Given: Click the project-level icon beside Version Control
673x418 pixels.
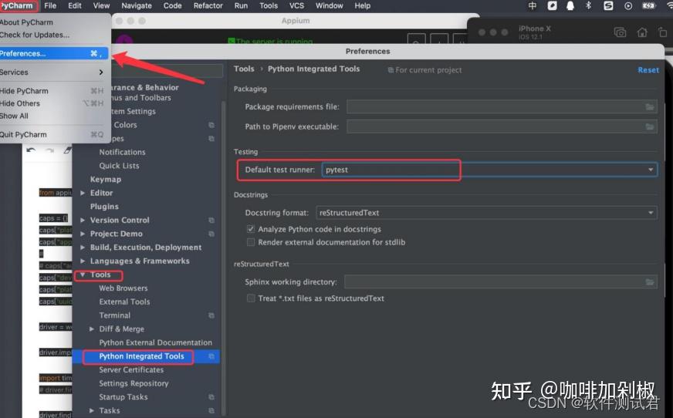Looking at the screenshot, I should click(211, 220).
